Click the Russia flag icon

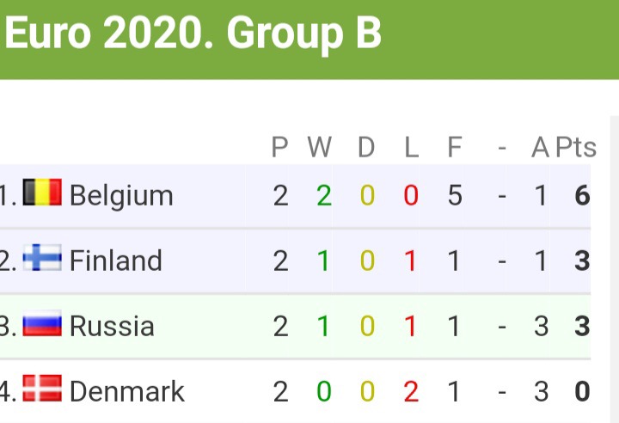42,324
